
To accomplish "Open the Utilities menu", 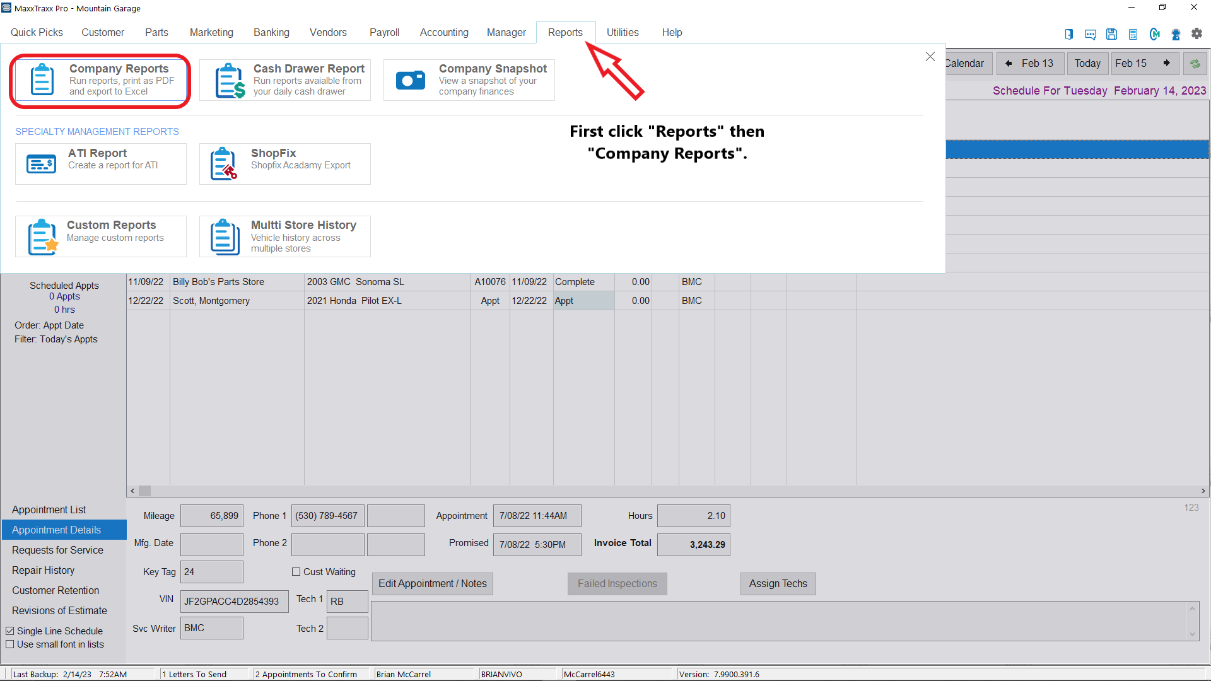I will click(x=623, y=33).
